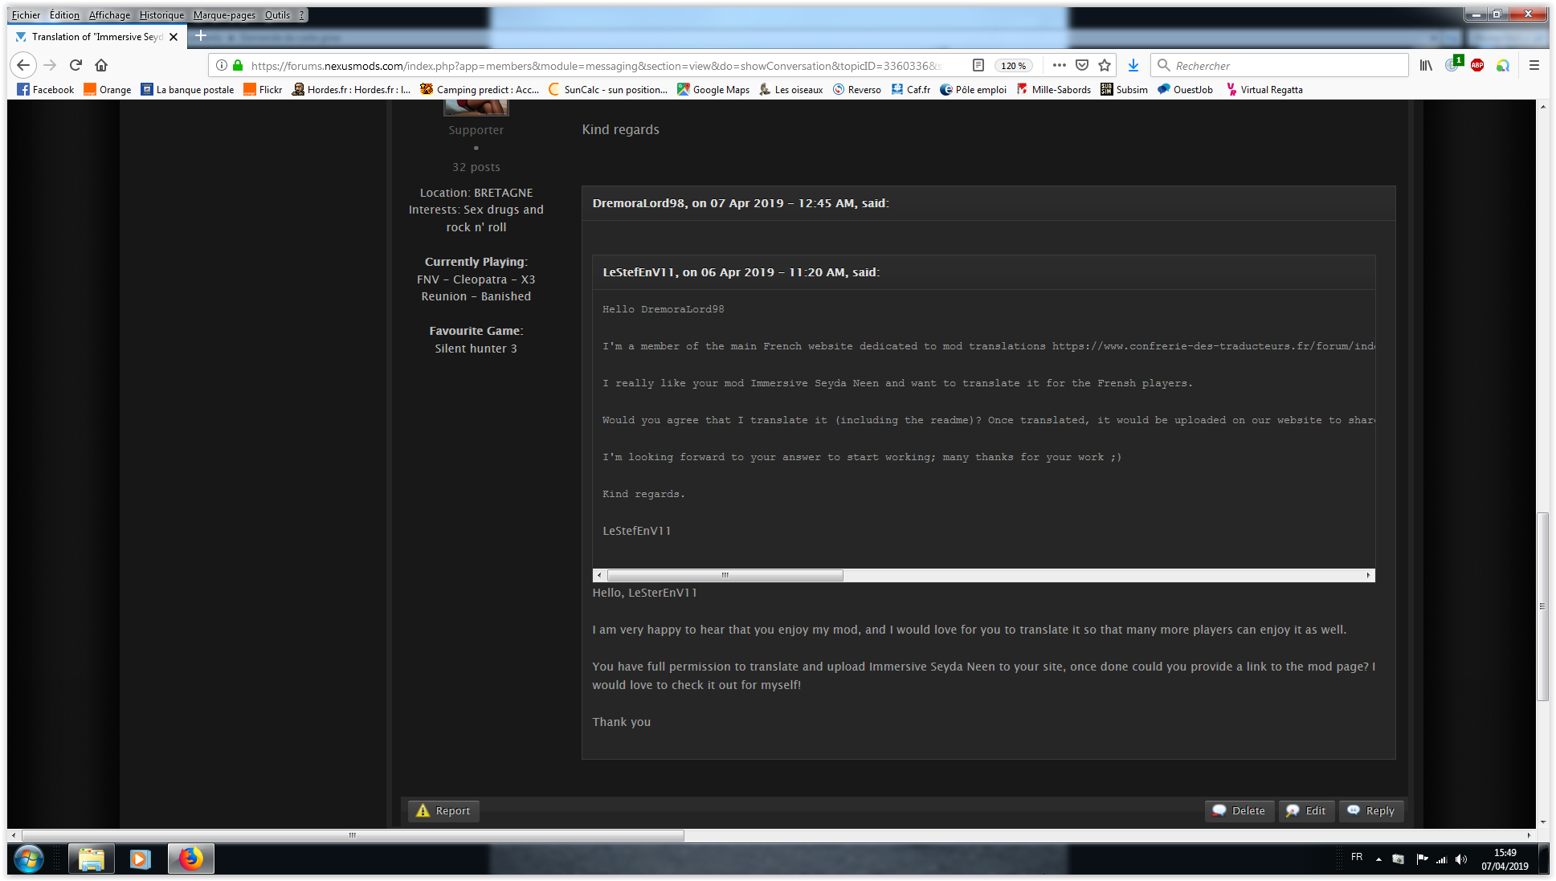Open Firefox downloads arrow icon

coord(1133,65)
